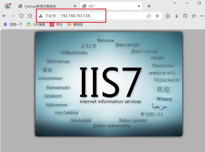Switch to the Fyblogs新闻文章系统 tab

pyautogui.click(x=47, y=6)
